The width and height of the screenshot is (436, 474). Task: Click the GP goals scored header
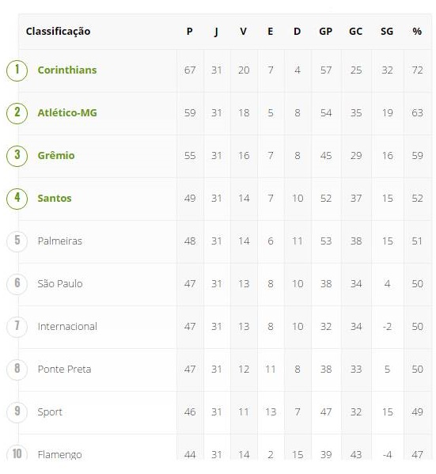tap(326, 32)
